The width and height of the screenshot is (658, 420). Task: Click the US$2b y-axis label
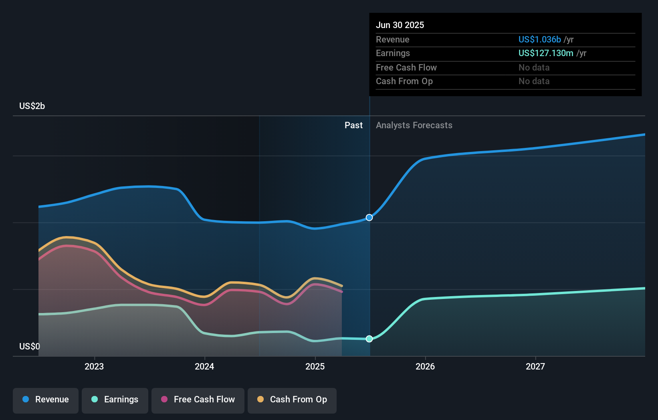(x=32, y=106)
